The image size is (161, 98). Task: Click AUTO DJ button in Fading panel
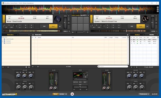(x=75, y=82)
